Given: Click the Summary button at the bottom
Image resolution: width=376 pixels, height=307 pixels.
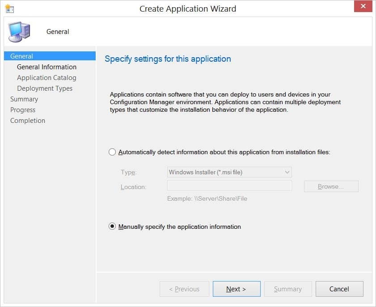Looking at the screenshot, I should click(287, 289).
